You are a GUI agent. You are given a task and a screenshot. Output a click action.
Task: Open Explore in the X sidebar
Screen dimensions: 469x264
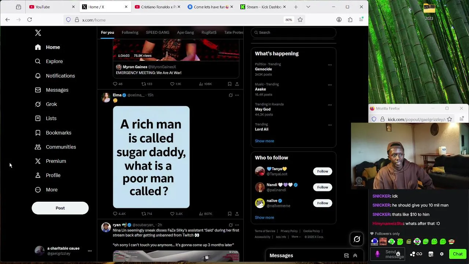pyautogui.click(x=49, y=62)
